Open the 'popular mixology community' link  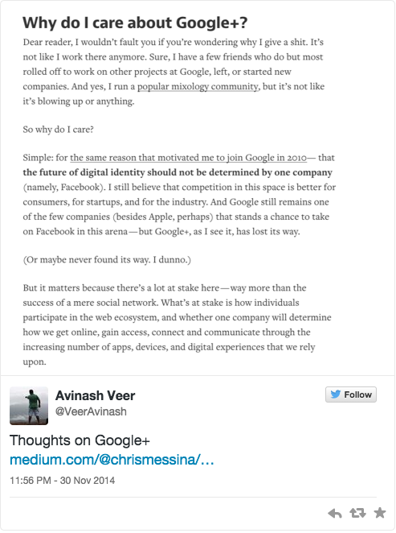tap(198, 87)
